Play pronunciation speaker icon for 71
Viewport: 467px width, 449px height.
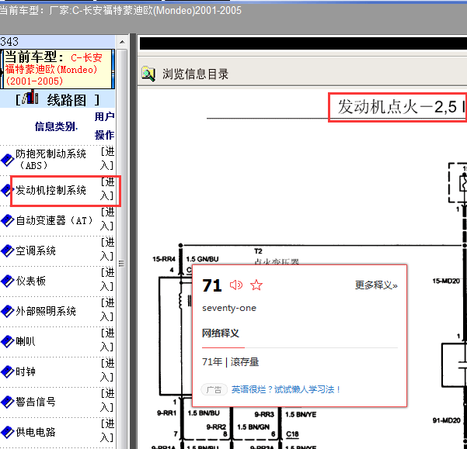(x=236, y=285)
